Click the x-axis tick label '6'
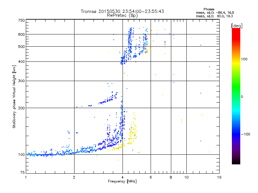 (151, 177)
